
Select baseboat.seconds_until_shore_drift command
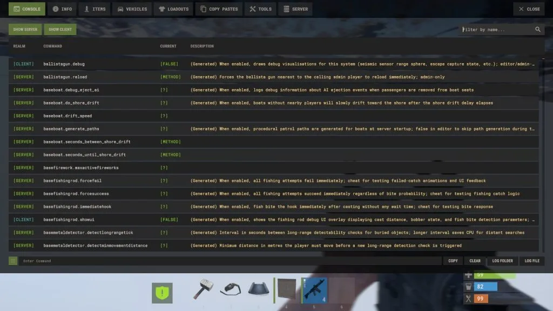tap(274, 155)
